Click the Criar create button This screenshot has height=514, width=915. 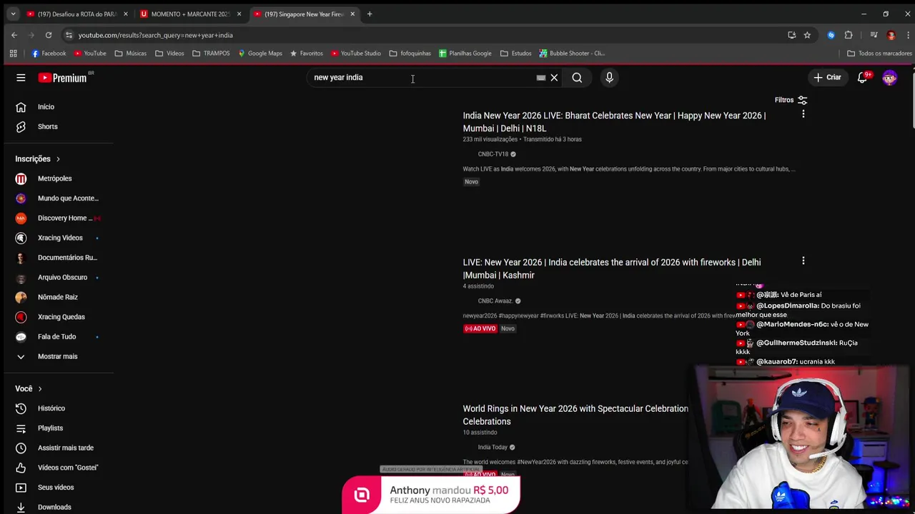point(827,77)
